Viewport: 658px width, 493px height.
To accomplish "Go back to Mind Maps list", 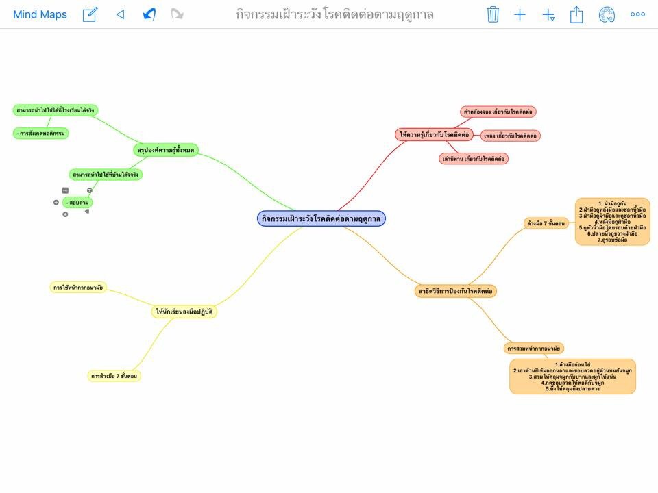I will (x=40, y=14).
